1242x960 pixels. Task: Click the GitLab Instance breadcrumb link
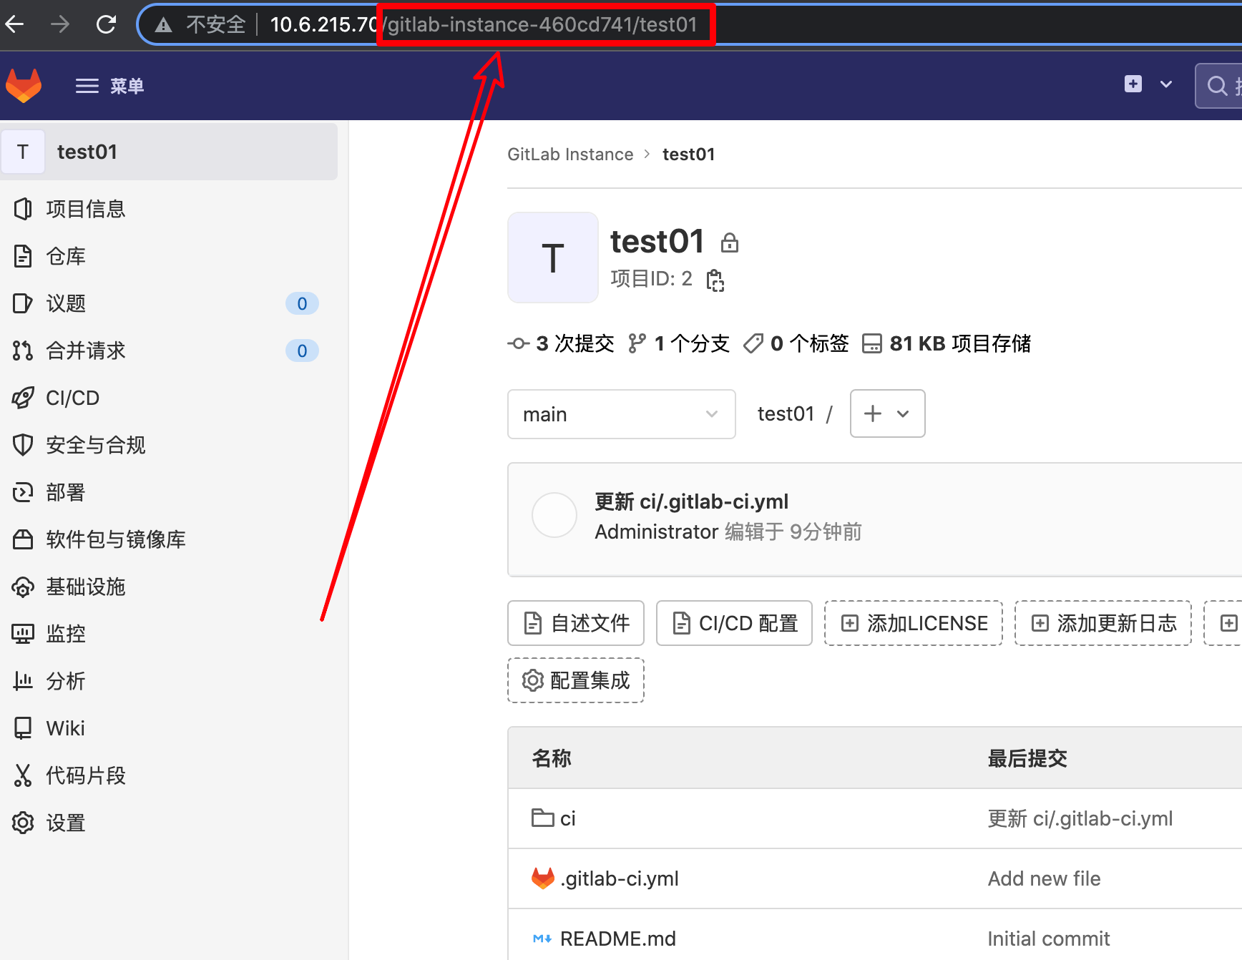[570, 155]
